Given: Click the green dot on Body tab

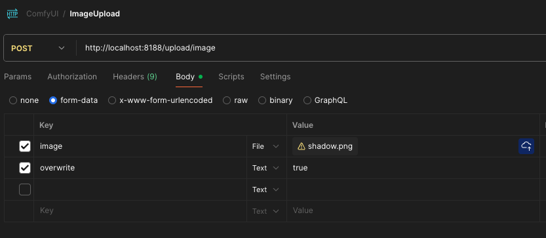Looking at the screenshot, I should pyautogui.click(x=200, y=77).
